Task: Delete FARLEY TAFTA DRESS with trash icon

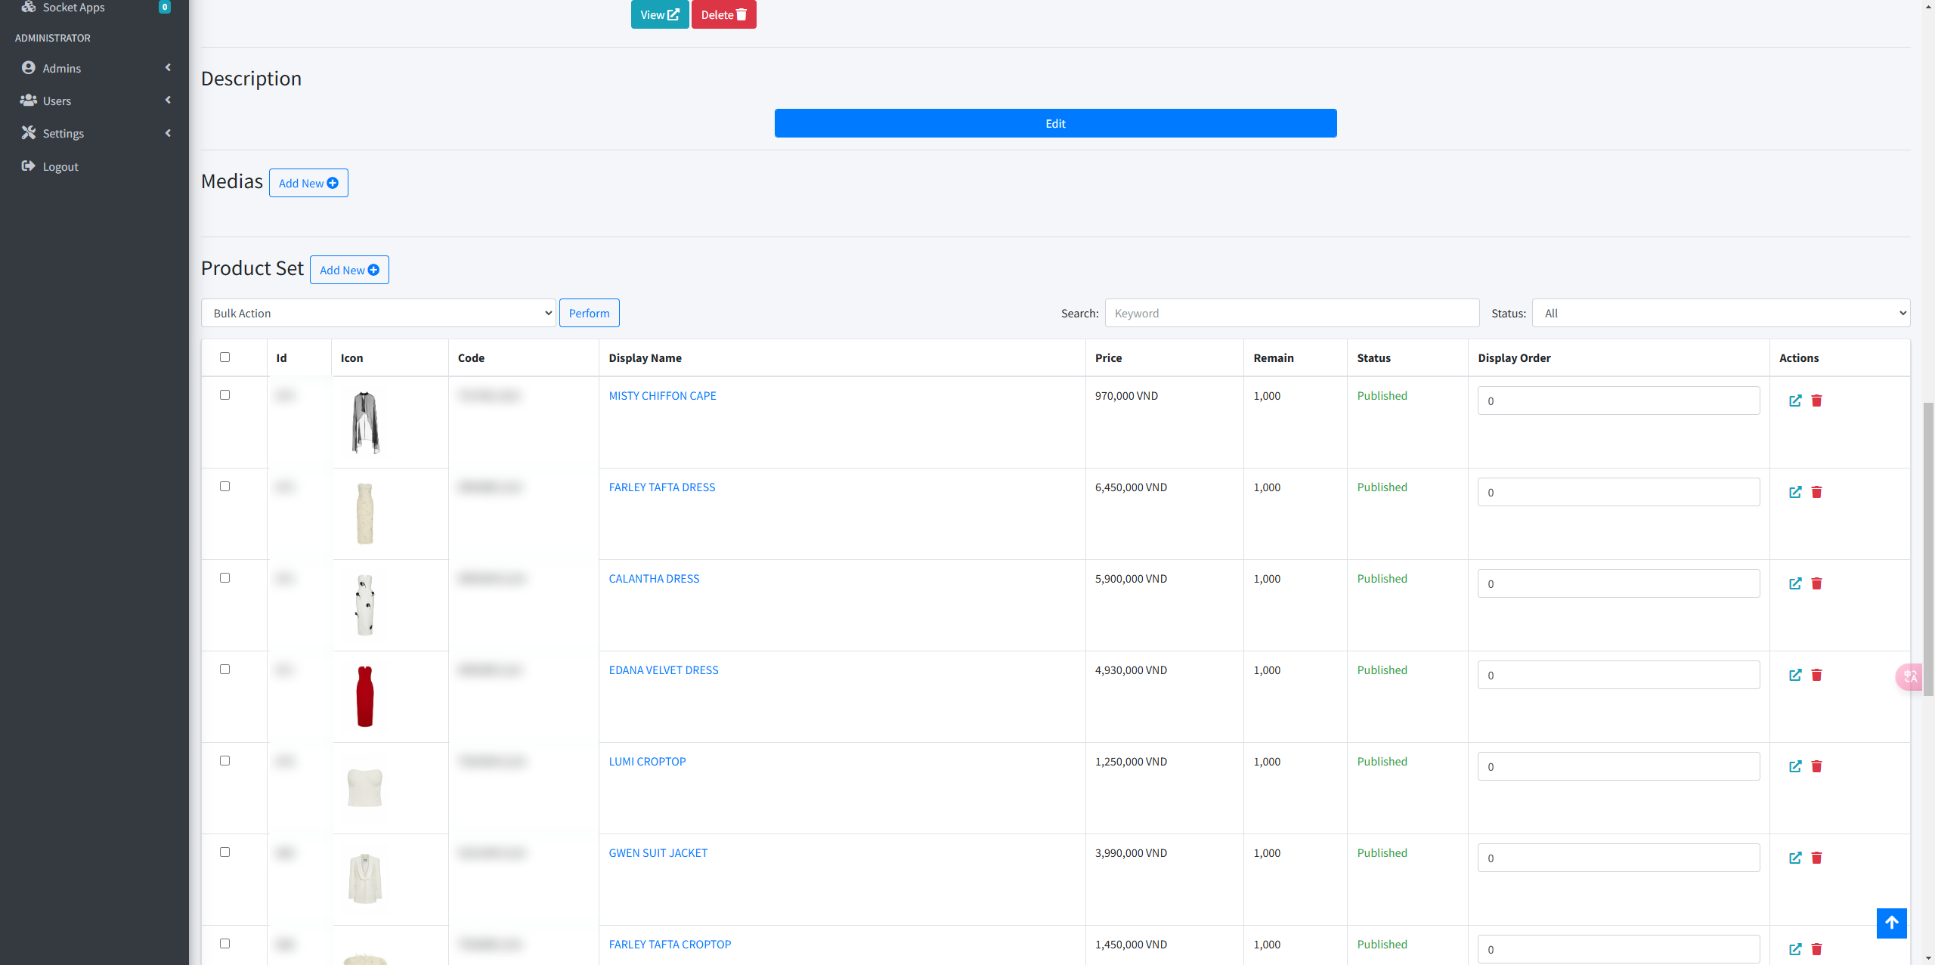Action: pyautogui.click(x=1816, y=492)
